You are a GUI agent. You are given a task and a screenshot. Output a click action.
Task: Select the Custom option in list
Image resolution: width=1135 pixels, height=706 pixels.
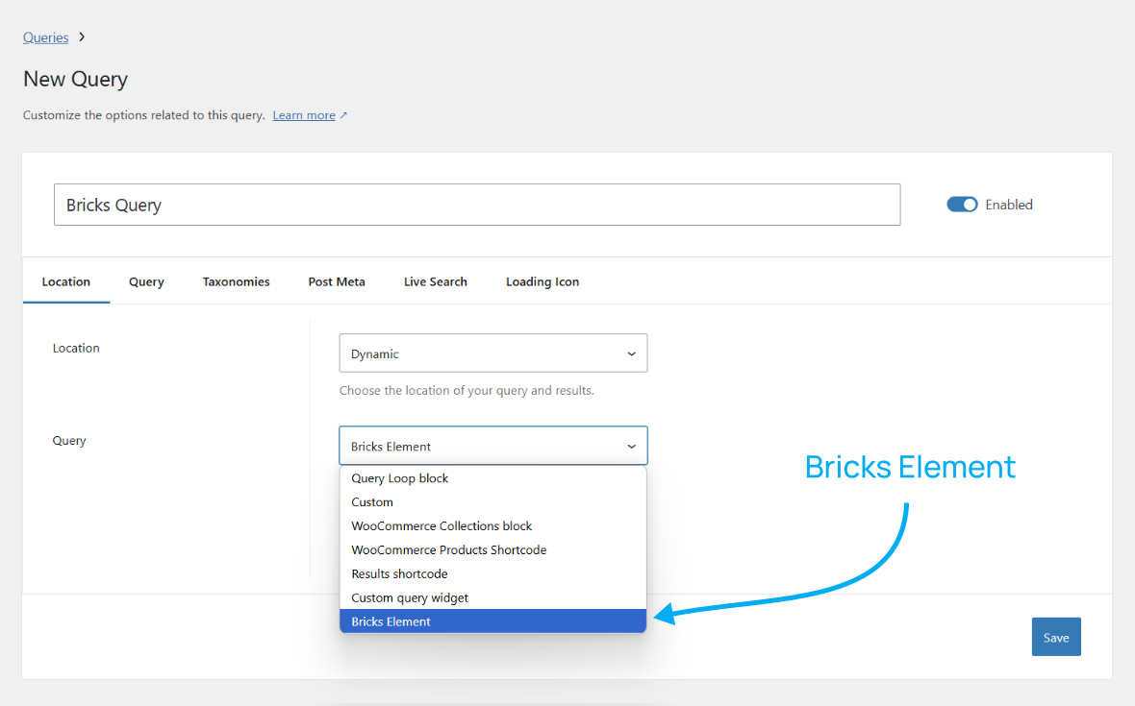492,502
